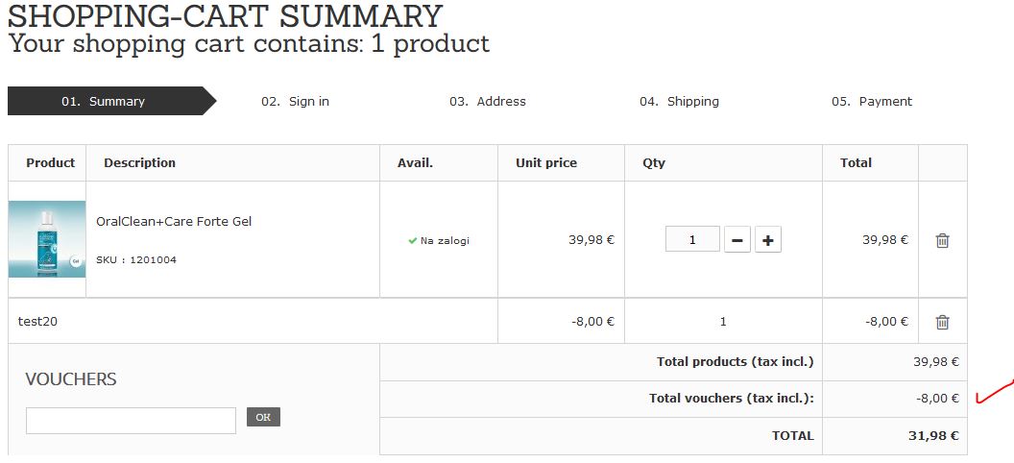Increase quantity with the plus button
The image size is (1014, 463).
point(767,240)
